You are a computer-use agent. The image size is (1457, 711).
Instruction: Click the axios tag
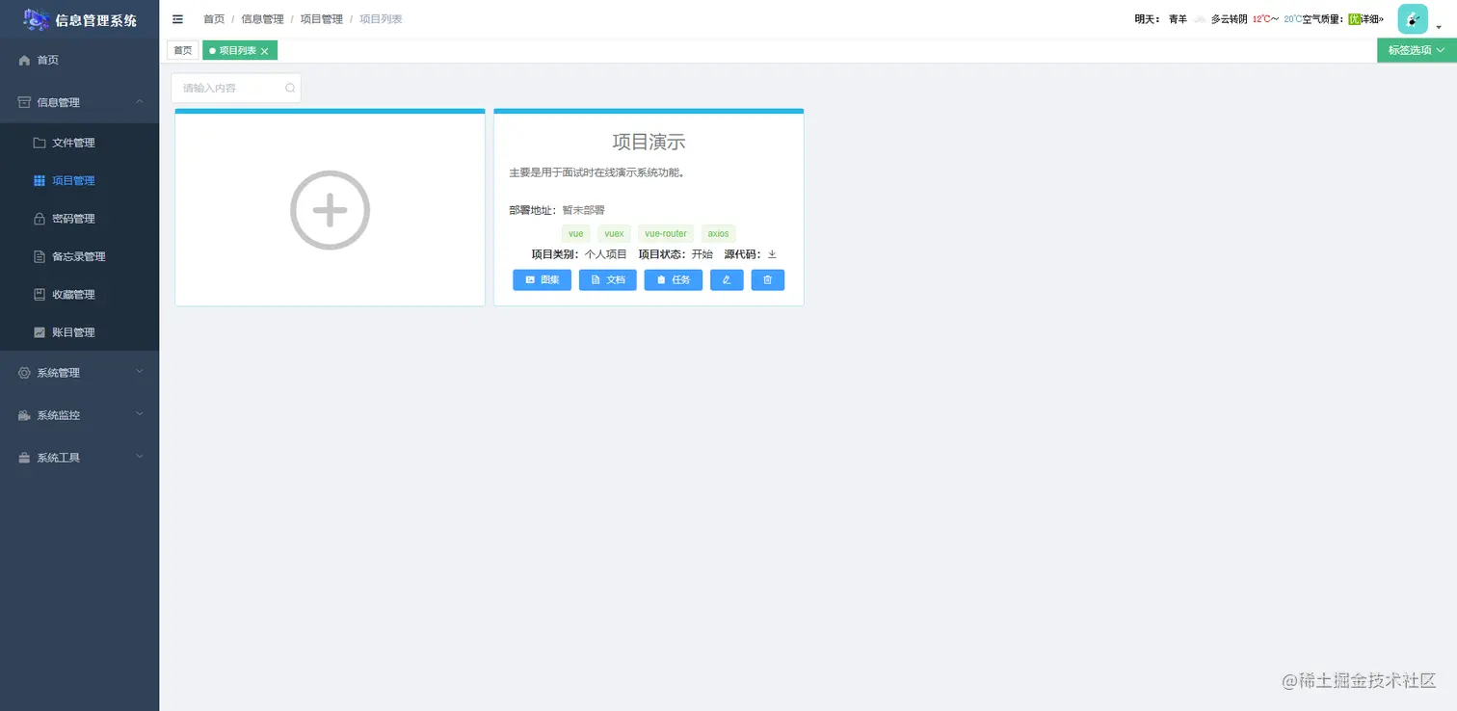[x=718, y=233]
